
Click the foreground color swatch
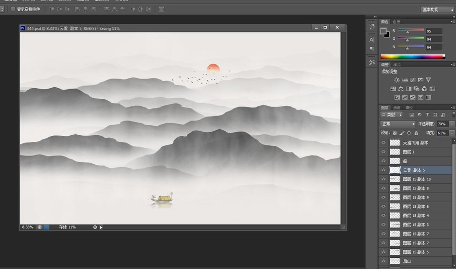(x=384, y=31)
